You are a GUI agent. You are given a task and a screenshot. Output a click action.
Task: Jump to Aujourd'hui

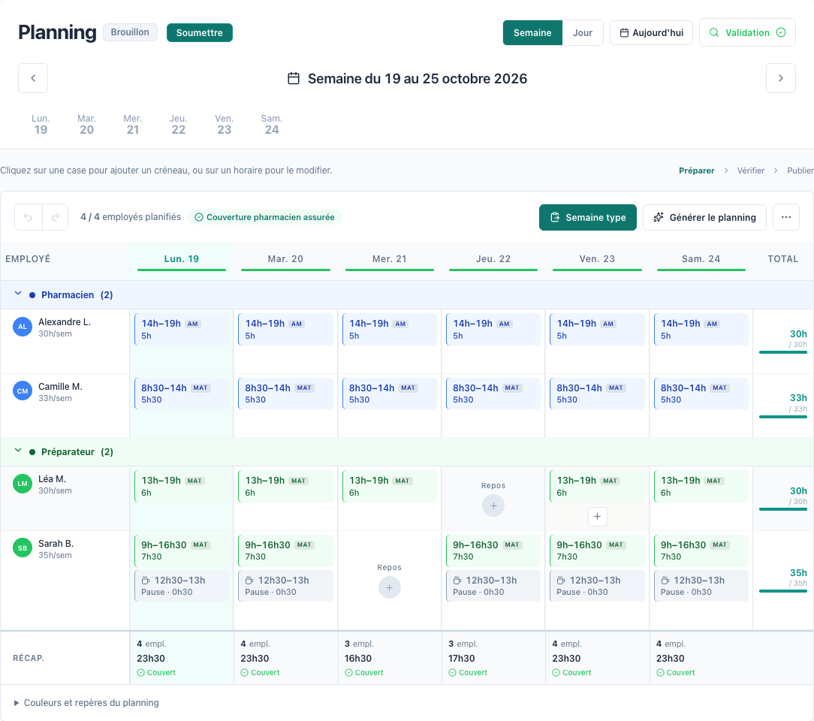click(x=652, y=33)
